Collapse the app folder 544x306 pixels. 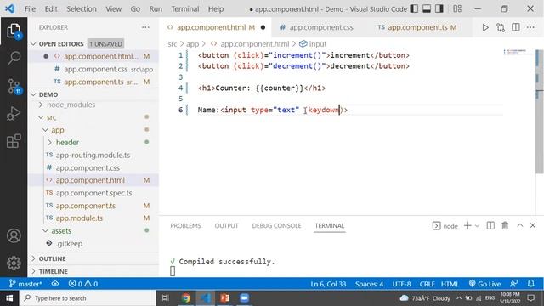tap(58, 130)
